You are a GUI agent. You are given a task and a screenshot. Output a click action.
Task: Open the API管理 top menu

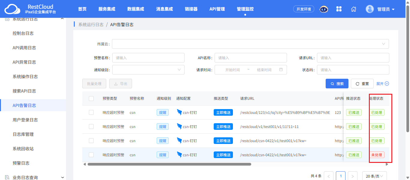point(217,9)
